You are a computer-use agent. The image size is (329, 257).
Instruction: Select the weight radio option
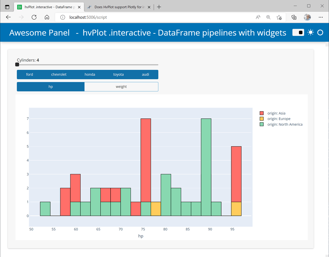point(121,87)
